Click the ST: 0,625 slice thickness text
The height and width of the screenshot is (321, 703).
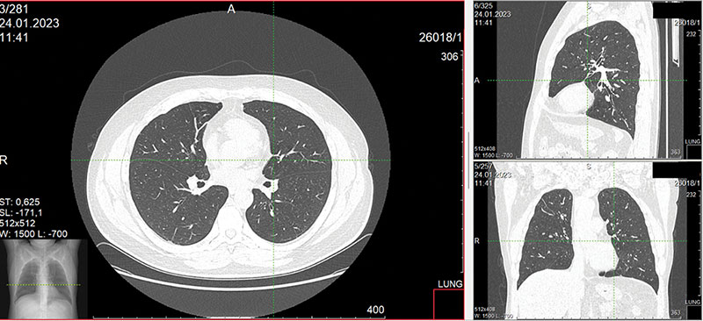(x=23, y=202)
